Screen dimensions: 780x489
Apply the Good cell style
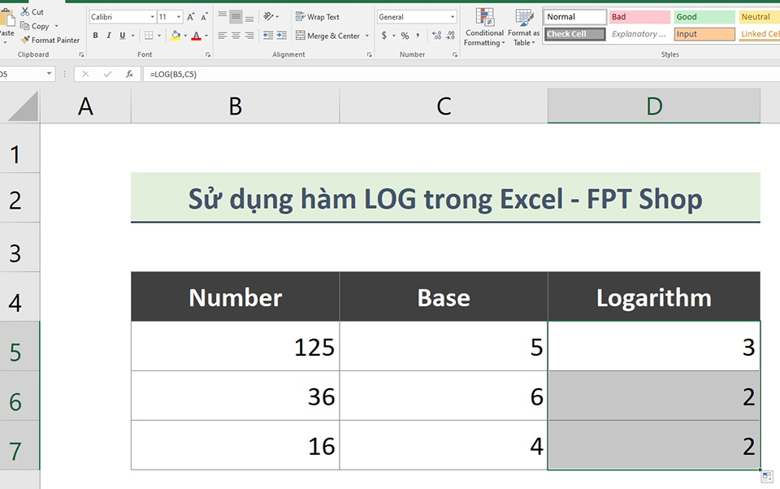pyautogui.click(x=704, y=17)
